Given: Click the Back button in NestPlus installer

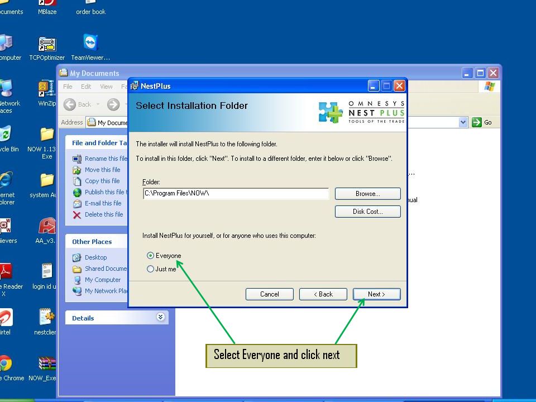Looking at the screenshot, I should point(323,294).
